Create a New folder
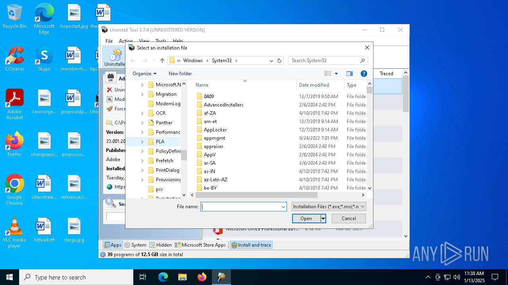Viewport: 508px width, 285px height. click(x=180, y=74)
